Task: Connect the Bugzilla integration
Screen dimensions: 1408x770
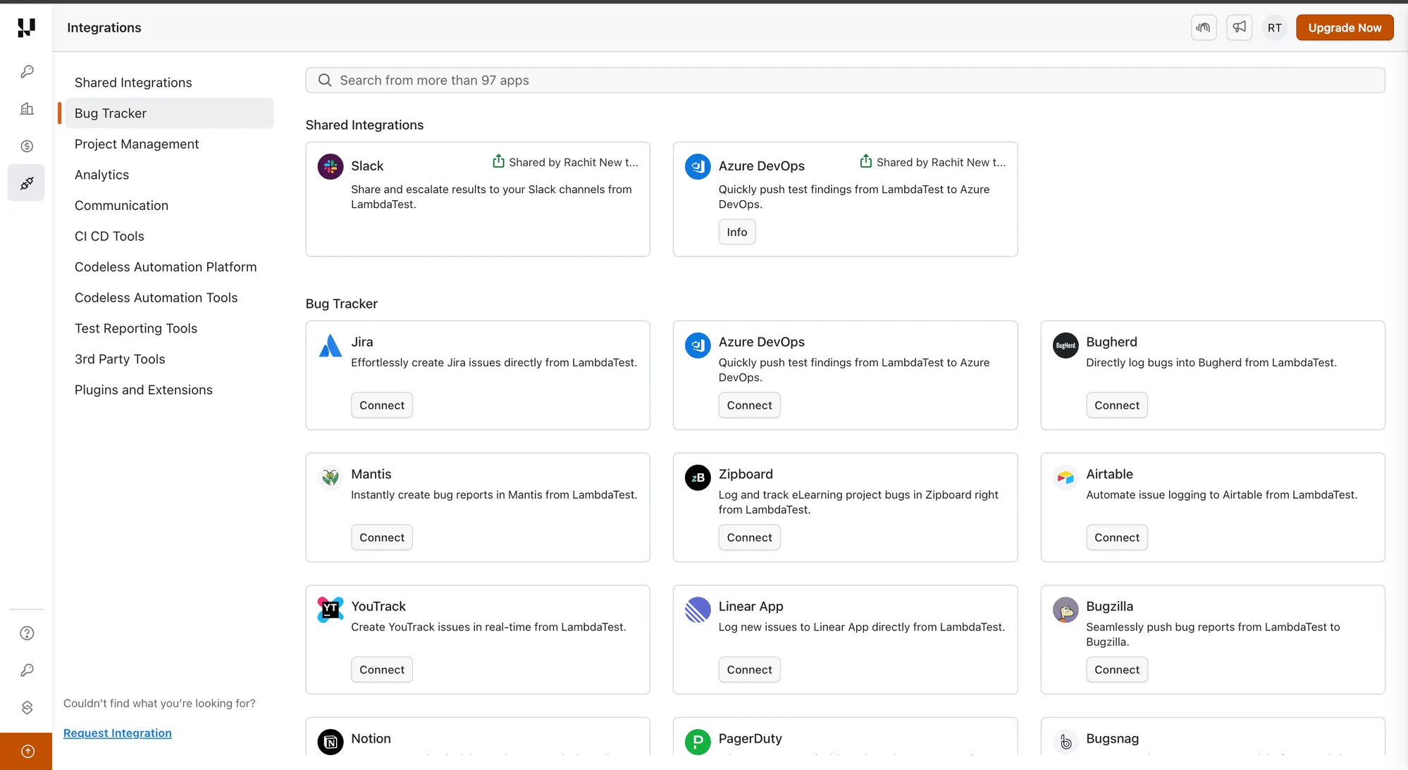Action: pos(1117,670)
